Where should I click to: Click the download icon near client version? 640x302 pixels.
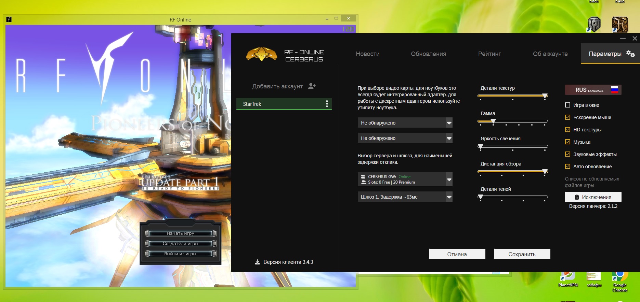(x=257, y=262)
